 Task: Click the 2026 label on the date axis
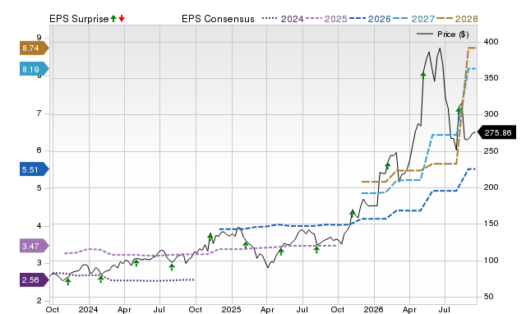click(373, 309)
